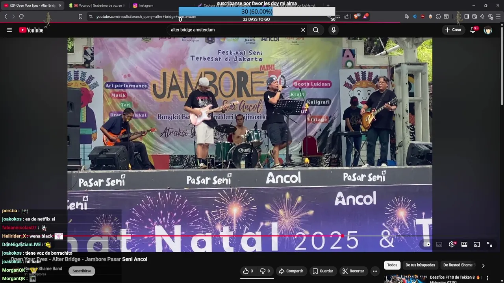Screen dimensions: 504x283
Task: Open options for Desafíos FT10 video
Action: (487, 278)
